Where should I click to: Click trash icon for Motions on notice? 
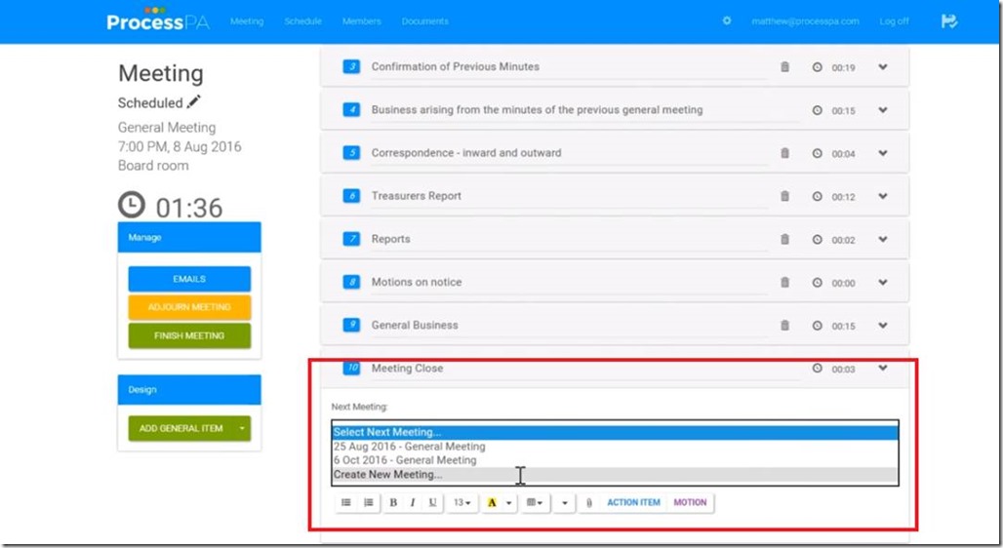pyautogui.click(x=784, y=283)
